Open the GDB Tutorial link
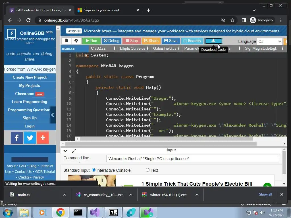The height and width of the screenshot is (218, 291). [45, 172]
